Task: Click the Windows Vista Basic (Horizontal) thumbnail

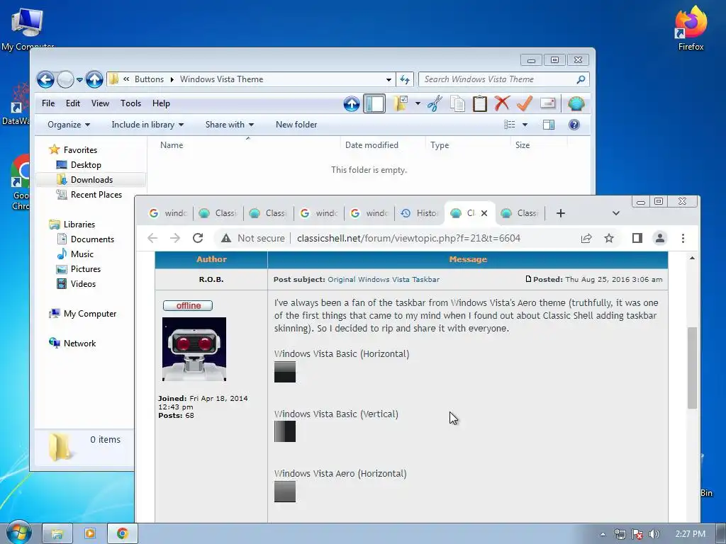Action: pyautogui.click(x=285, y=373)
